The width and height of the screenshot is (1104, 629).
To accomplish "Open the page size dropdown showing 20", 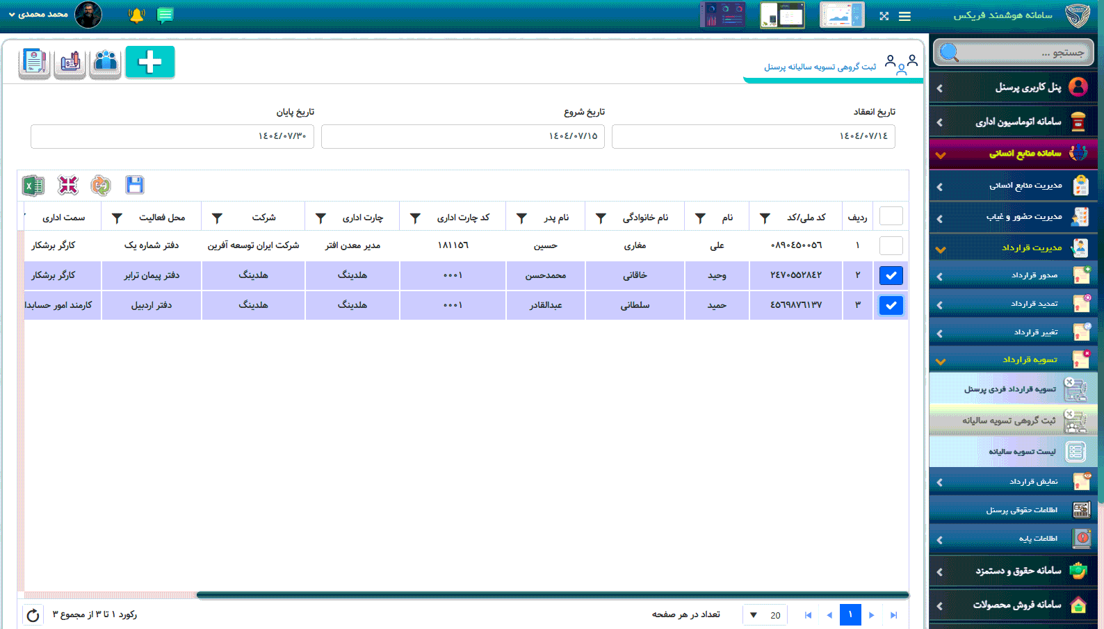I will pyautogui.click(x=765, y=615).
